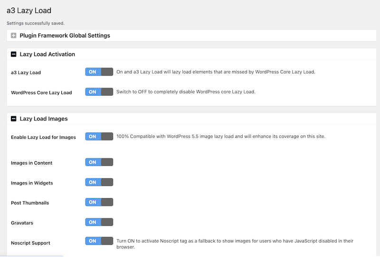Switch off Images in Widgets
The width and height of the screenshot is (380, 257).
99,182
